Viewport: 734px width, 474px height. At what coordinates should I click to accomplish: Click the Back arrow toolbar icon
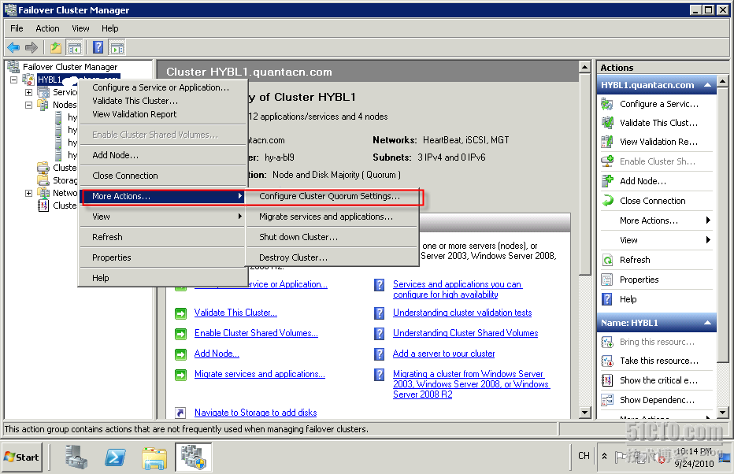click(x=13, y=47)
